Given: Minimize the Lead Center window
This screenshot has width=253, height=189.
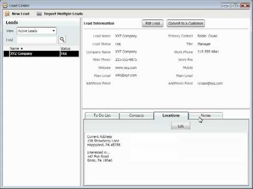Looking at the screenshot, I should 226,6.
